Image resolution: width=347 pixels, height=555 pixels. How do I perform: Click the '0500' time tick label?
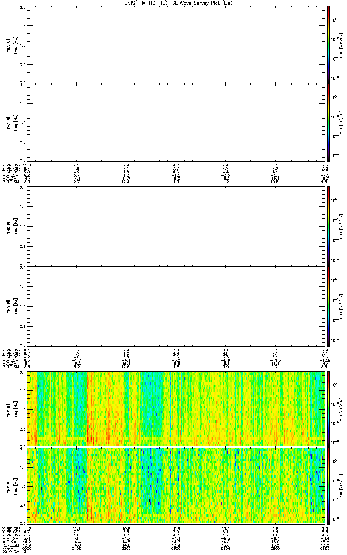tap(275, 548)
